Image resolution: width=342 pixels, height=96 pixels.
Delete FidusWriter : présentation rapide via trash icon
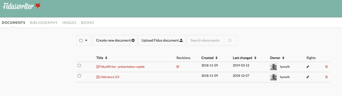327,67
